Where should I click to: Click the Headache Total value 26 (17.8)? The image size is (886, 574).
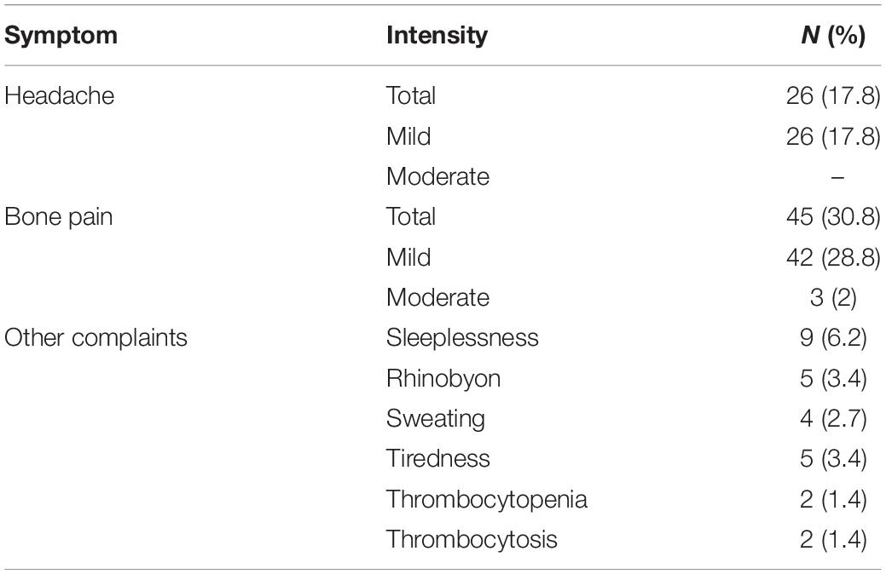coord(833,96)
